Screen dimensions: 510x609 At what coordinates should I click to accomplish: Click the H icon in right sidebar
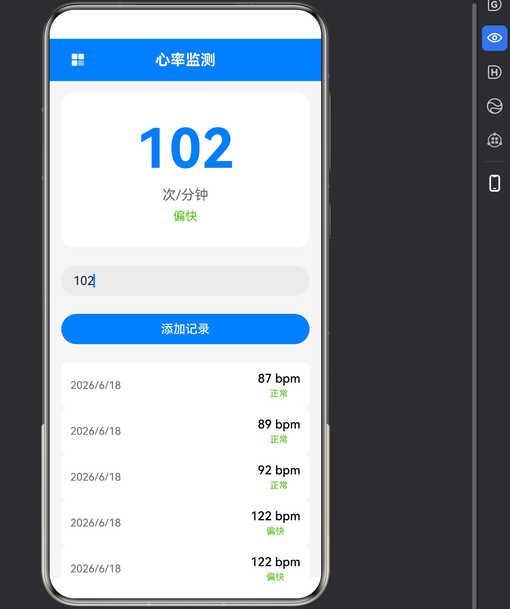pyautogui.click(x=494, y=72)
